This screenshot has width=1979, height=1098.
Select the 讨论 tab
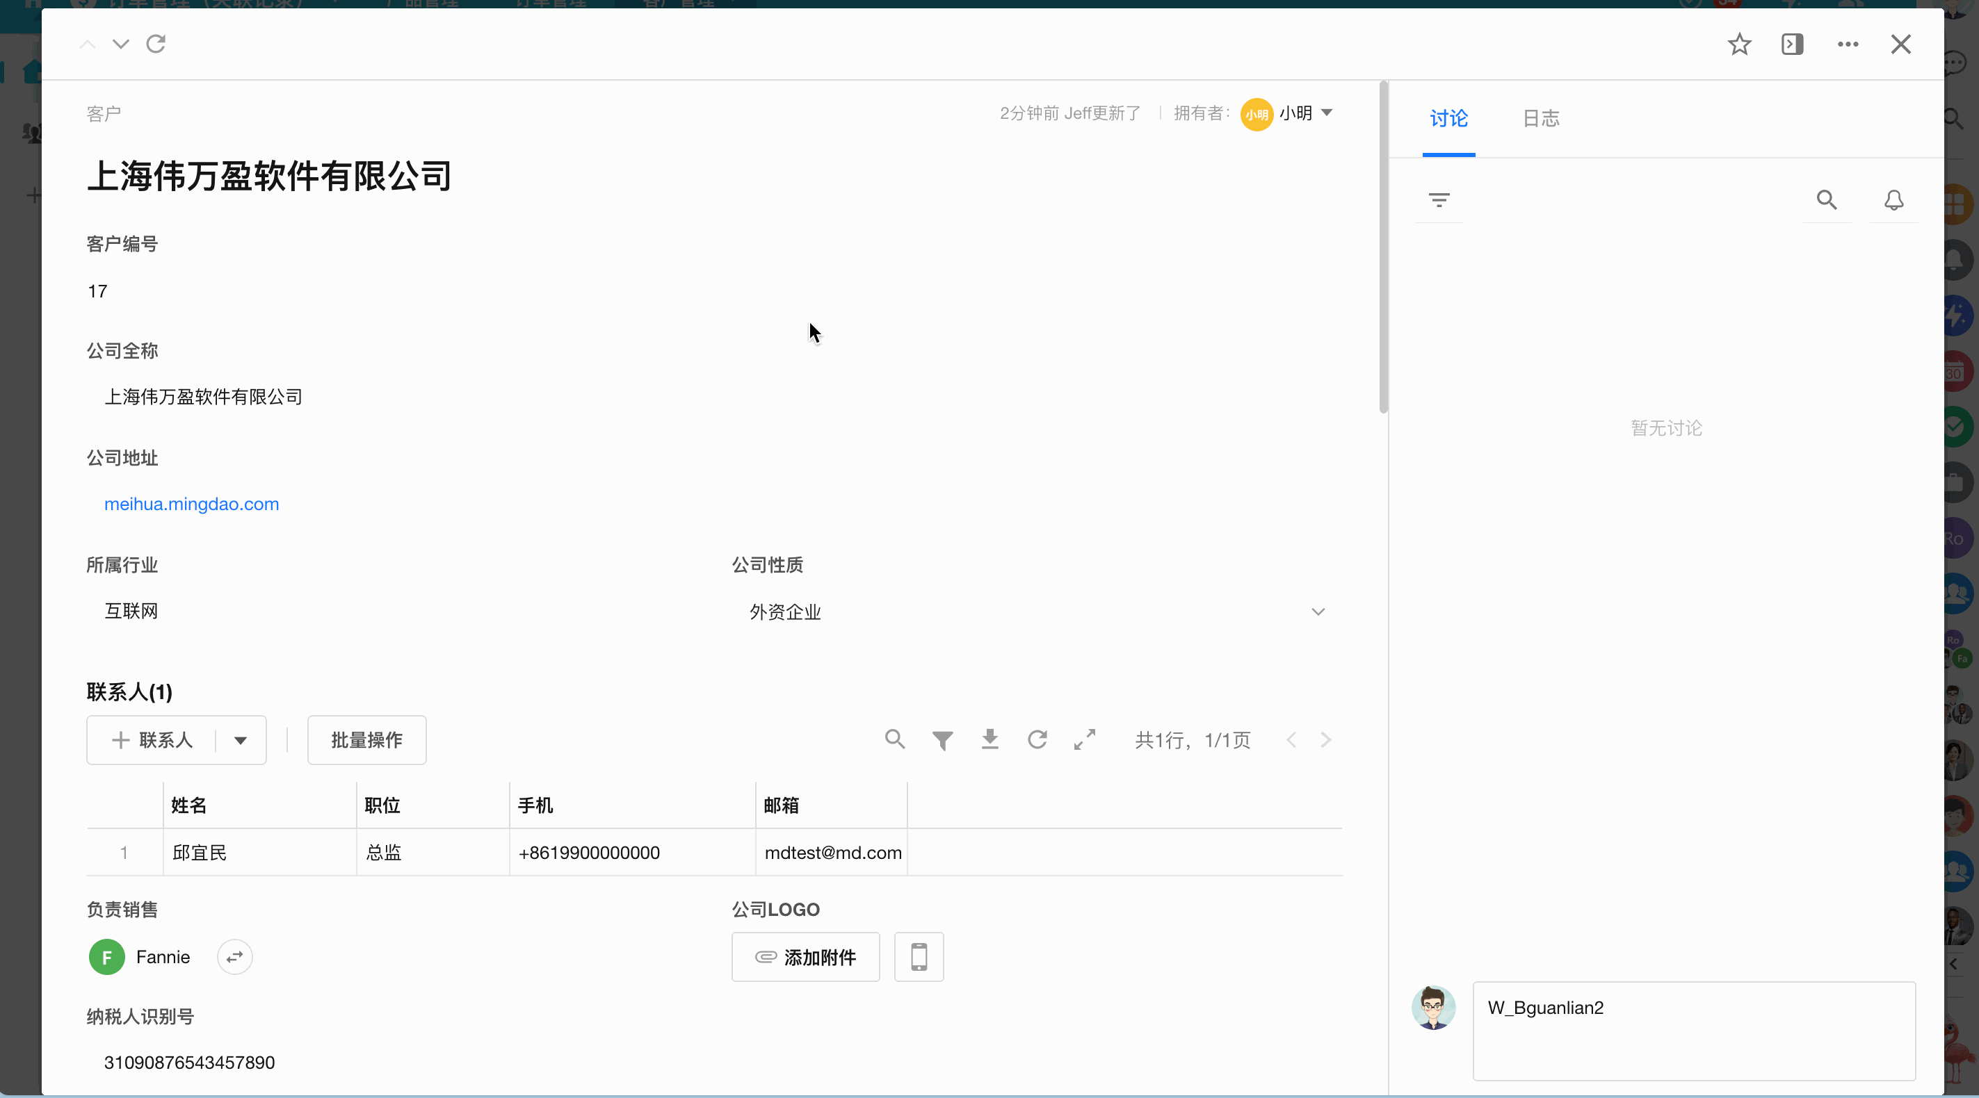click(1448, 119)
